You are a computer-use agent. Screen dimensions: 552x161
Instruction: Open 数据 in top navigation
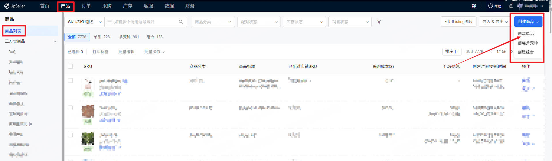pyautogui.click(x=169, y=6)
